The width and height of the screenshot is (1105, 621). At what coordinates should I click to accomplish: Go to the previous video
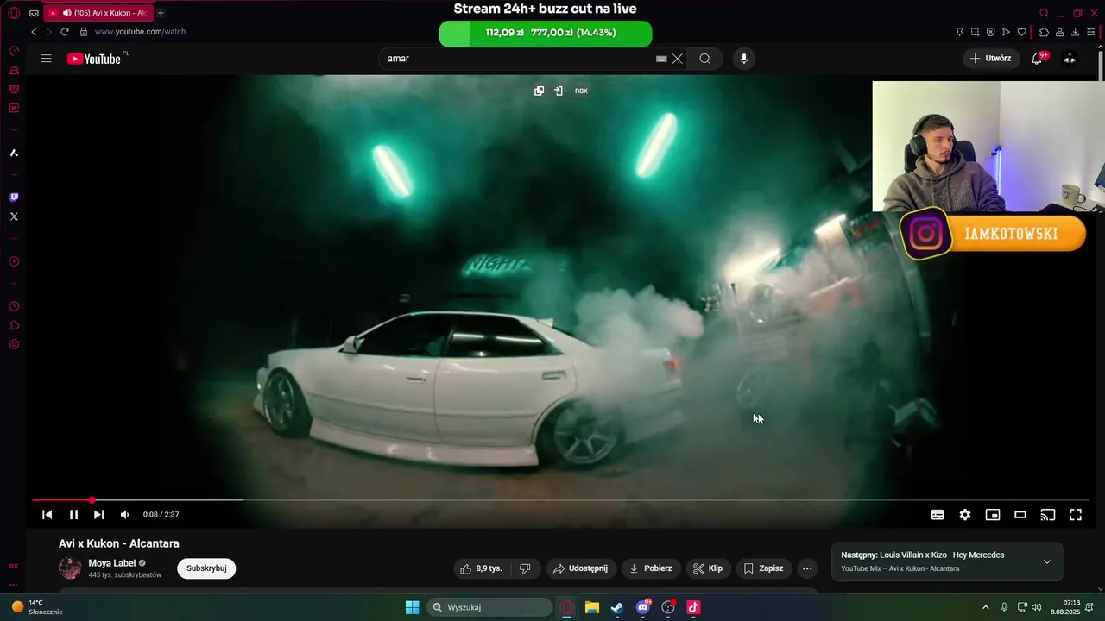point(47,515)
